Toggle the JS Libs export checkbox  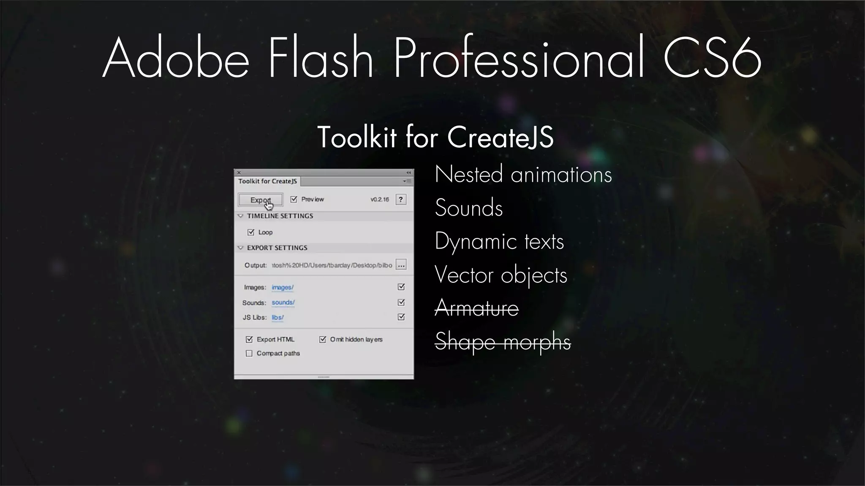coord(401,317)
